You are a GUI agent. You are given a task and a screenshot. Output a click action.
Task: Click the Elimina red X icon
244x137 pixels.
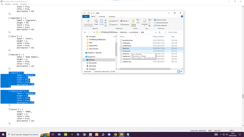pyautogui.click(x=121, y=21)
